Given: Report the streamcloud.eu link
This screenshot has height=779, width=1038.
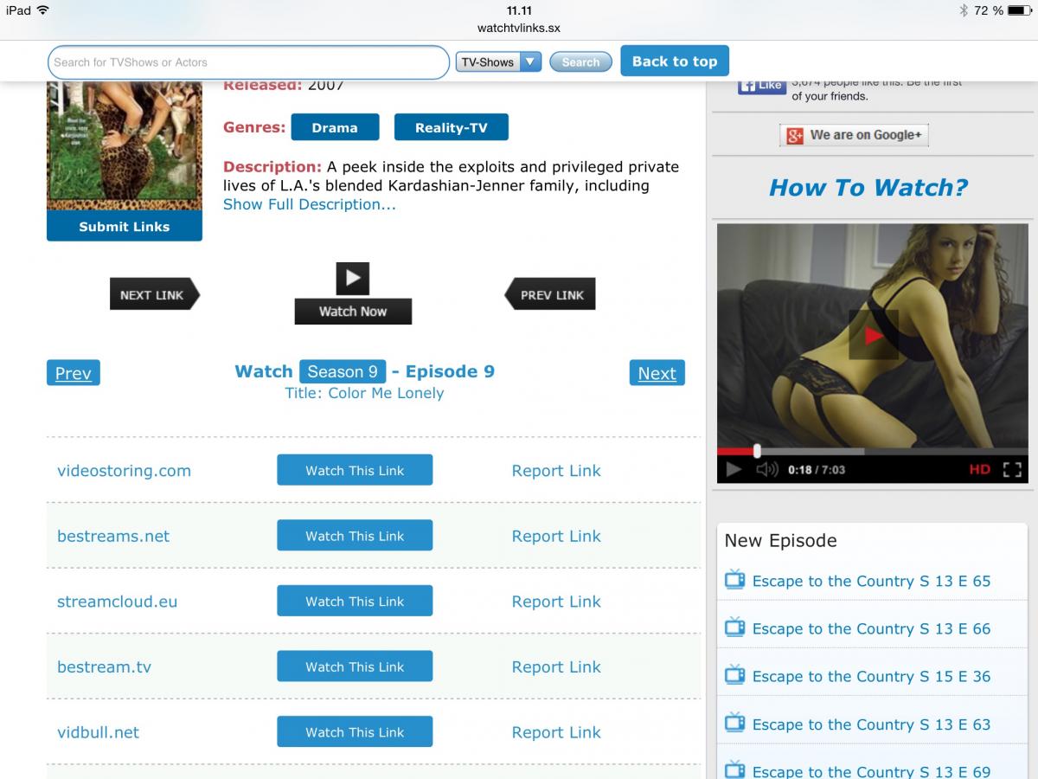Looking at the screenshot, I should 555,602.
